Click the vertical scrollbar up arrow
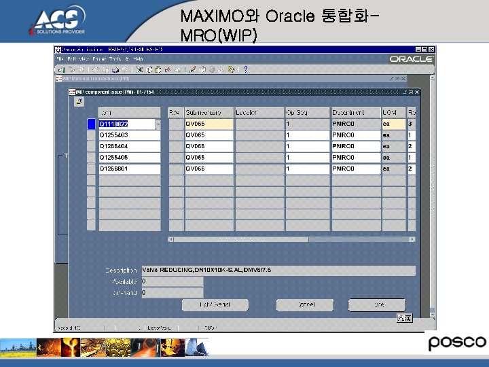The height and width of the screenshot is (367, 489). (432, 77)
